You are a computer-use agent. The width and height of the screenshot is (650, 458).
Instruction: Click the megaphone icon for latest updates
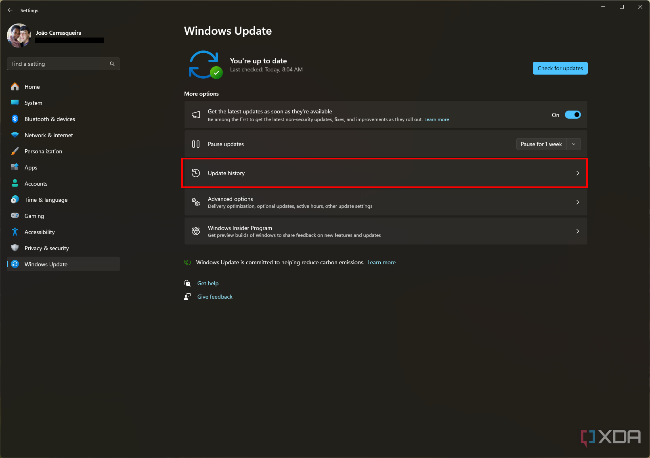pyautogui.click(x=196, y=115)
